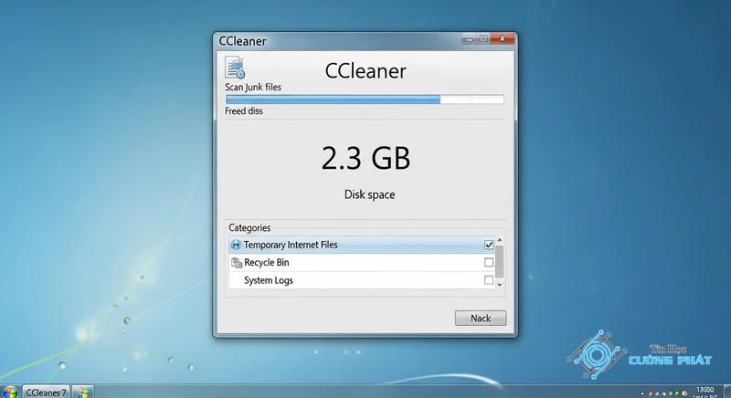Maximize the CCleaner window
This screenshot has width=731, height=398.
483,39
